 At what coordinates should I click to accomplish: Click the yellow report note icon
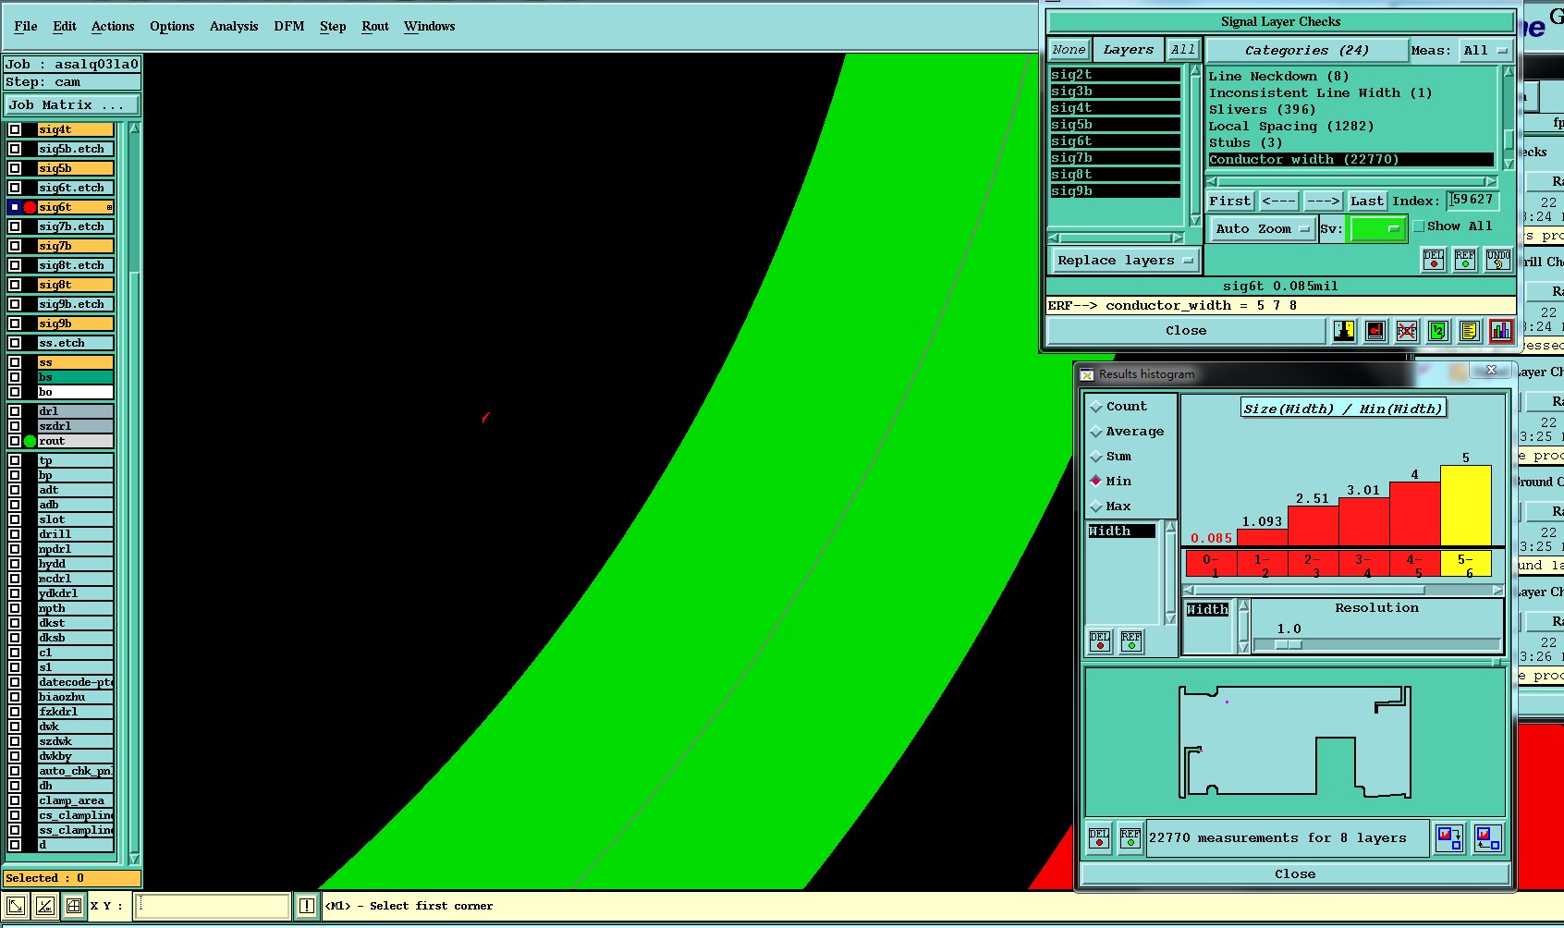[1470, 331]
